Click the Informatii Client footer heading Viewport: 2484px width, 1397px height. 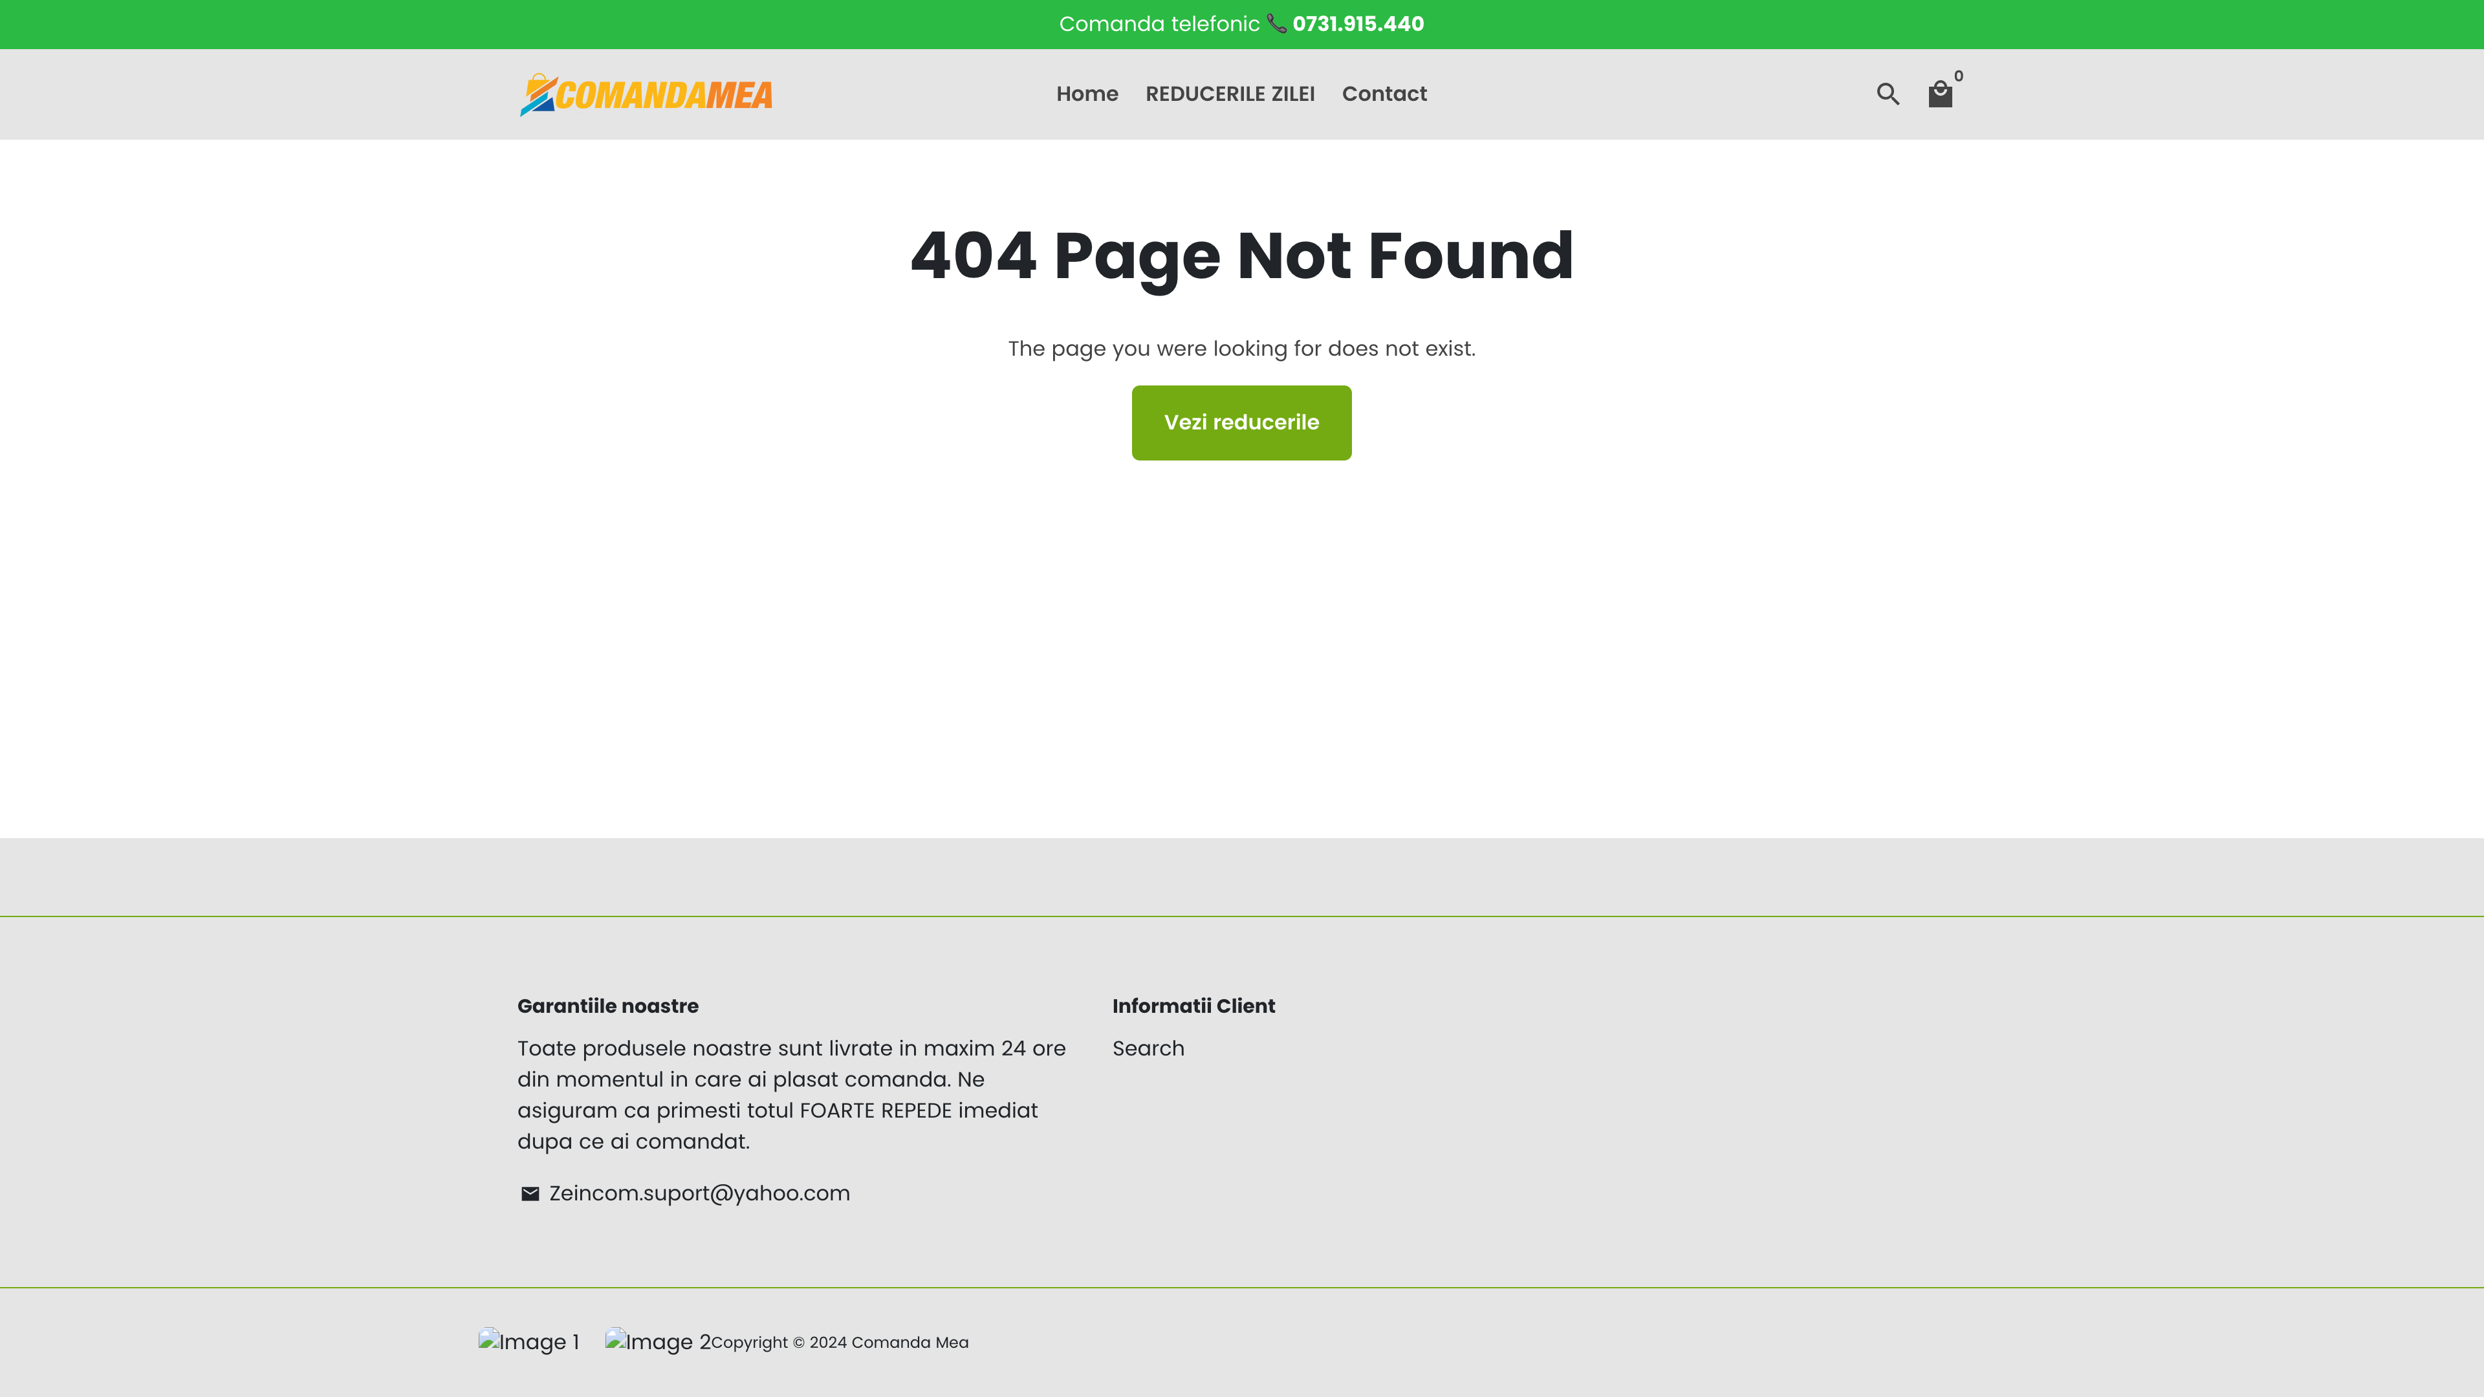point(1193,1006)
